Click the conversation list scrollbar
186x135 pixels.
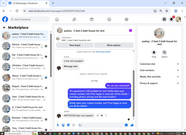point(51,55)
